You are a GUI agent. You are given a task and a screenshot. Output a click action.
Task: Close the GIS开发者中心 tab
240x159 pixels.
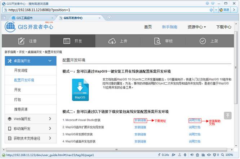[x=99, y=18]
